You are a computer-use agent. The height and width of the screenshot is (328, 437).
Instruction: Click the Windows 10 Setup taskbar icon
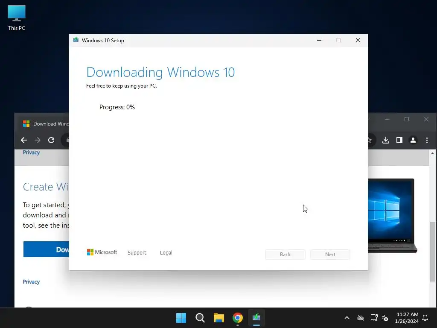pos(256,318)
